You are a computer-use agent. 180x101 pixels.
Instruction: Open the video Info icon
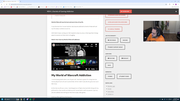click(x=96, y=45)
